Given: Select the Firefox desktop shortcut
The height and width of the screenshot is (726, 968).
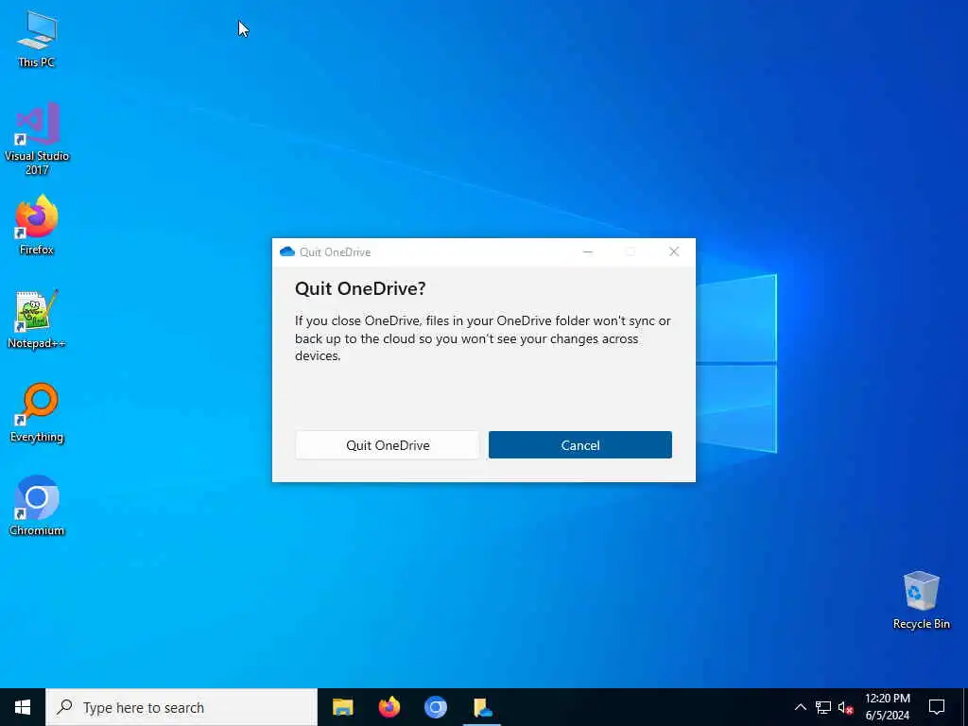Looking at the screenshot, I should [37, 225].
